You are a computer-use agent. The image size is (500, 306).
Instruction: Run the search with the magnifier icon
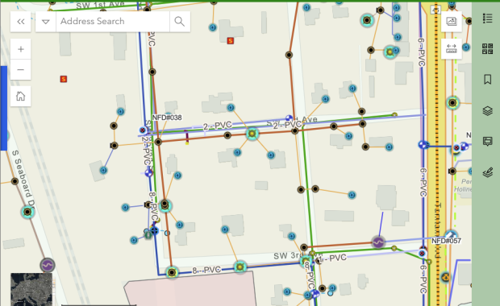[x=180, y=22]
